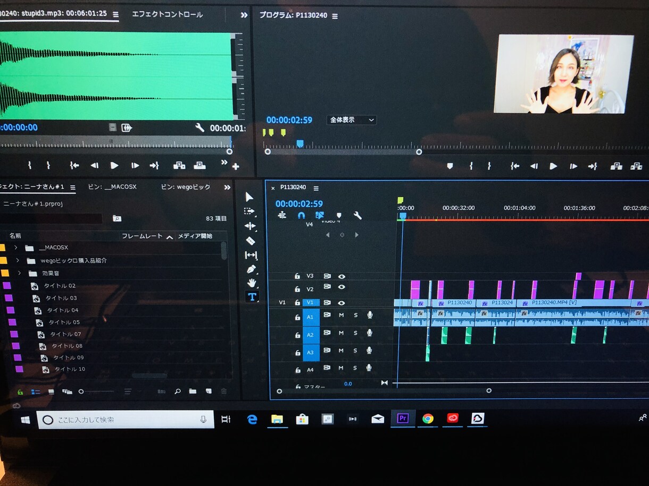Adjust the project panel thumbnail zoom slider
This screenshot has width=649, height=486.
[96, 391]
